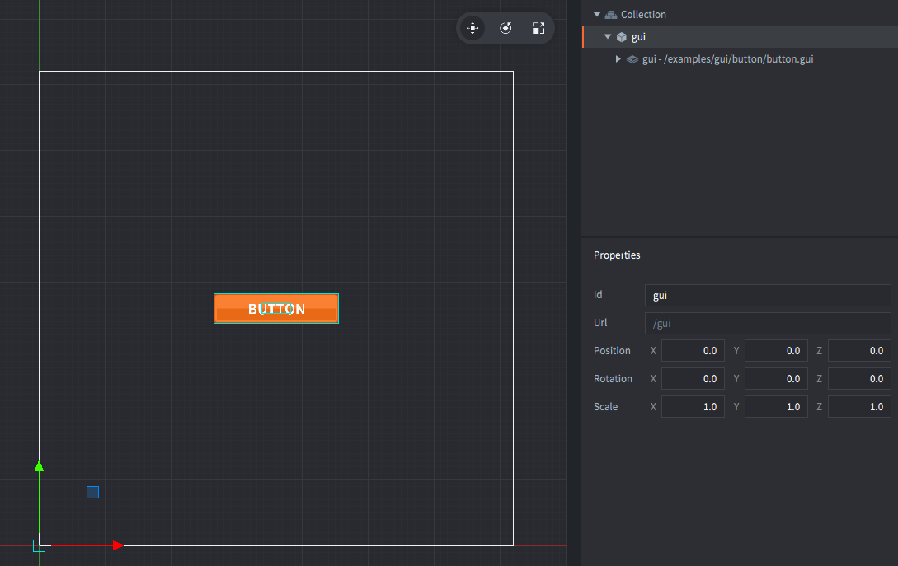Click the green Y-axis arrow manipulator
The height and width of the screenshot is (566, 898).
39,466
